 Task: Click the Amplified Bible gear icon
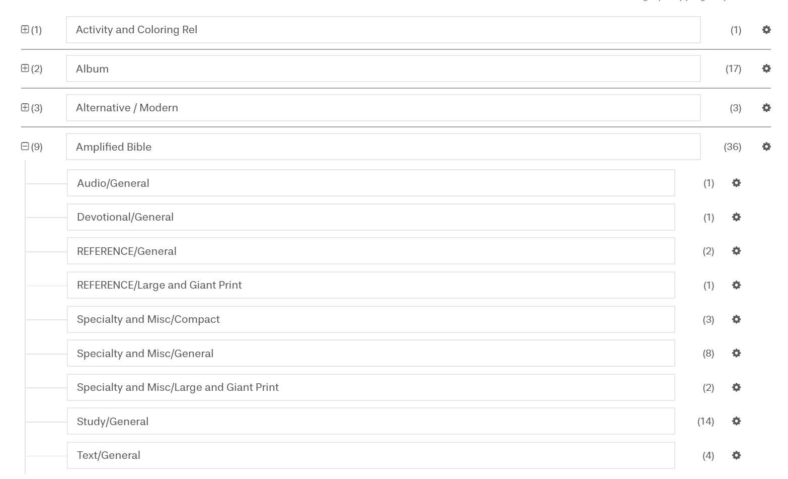coord(766,147)
